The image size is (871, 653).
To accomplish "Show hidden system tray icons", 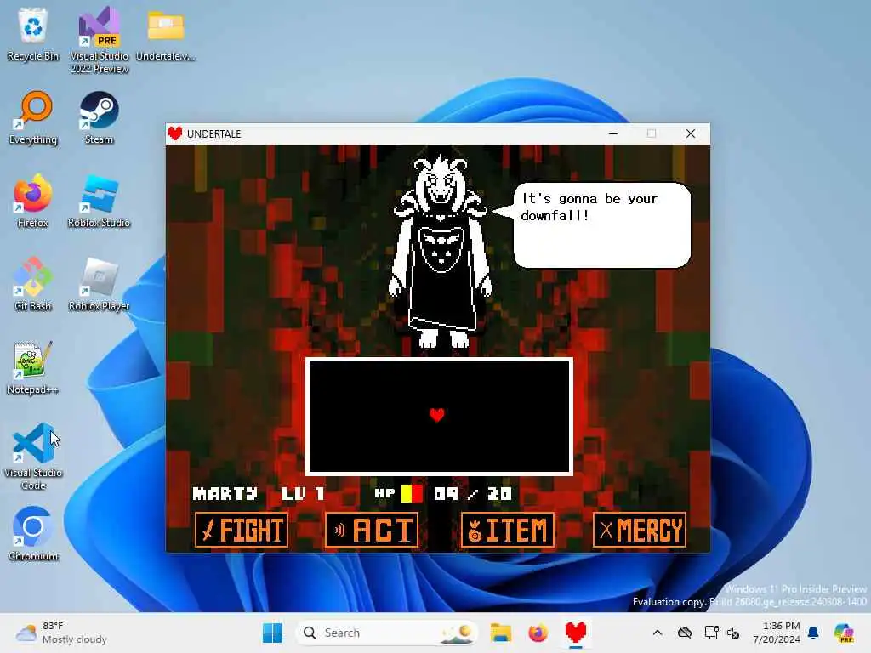I will 658,633.
